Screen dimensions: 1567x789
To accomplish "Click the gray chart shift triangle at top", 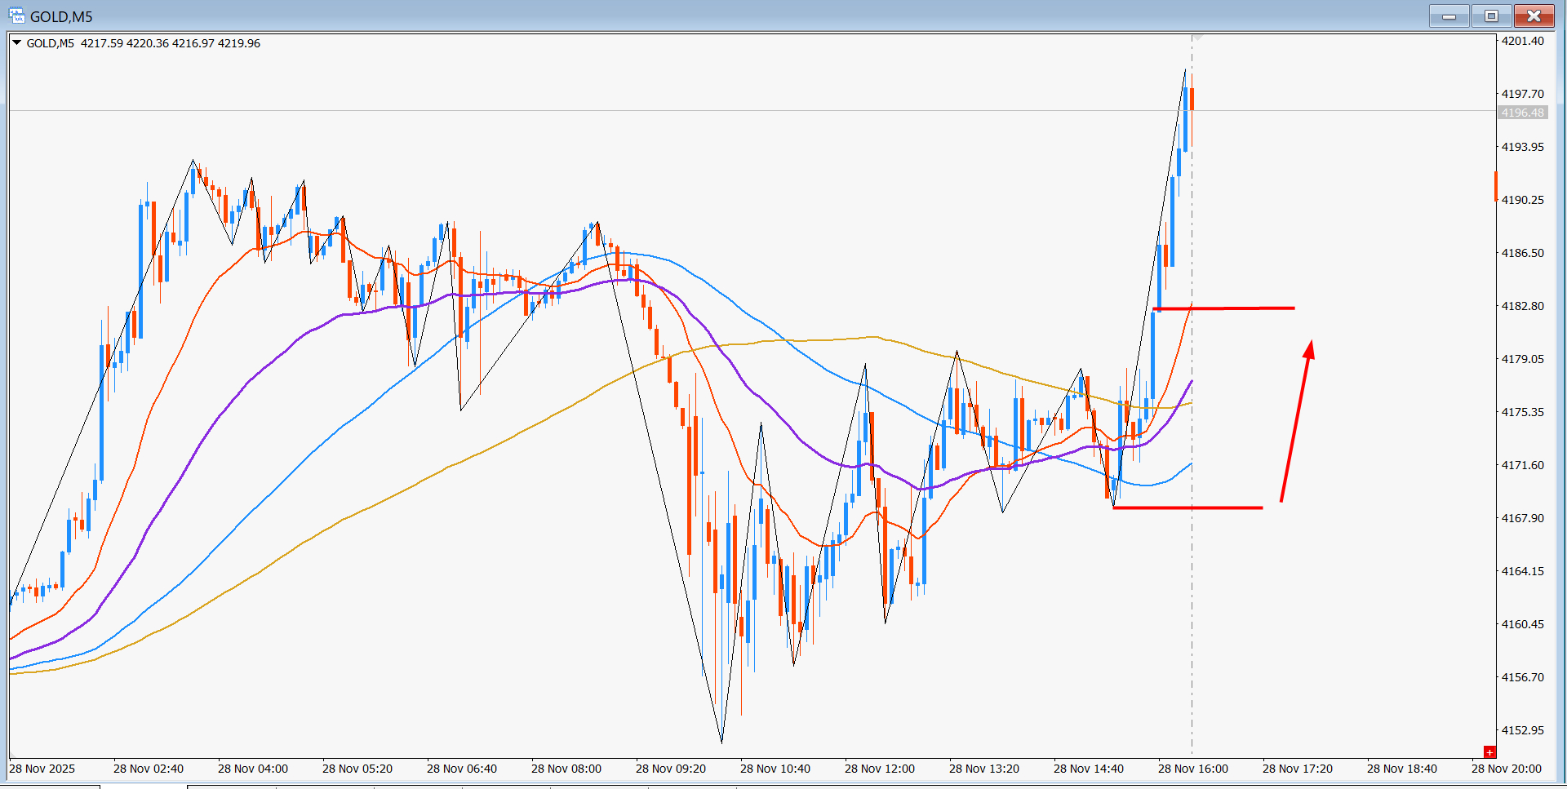I will [x=1197, y=38].
